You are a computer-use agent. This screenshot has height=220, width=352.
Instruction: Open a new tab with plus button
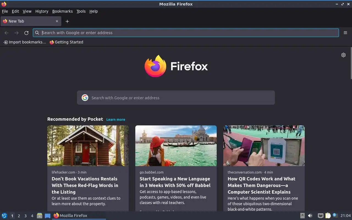[x=67, y=21]
